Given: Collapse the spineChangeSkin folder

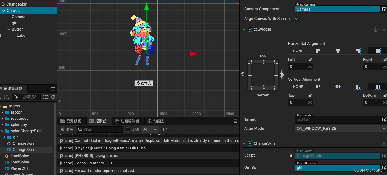Looking at the screenshot, I should click(x=2, y=131).
